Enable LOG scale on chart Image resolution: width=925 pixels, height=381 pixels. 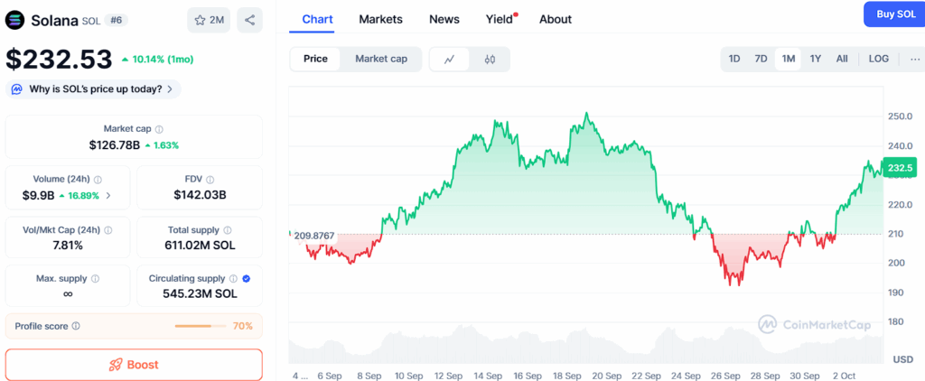pos(878,59)
